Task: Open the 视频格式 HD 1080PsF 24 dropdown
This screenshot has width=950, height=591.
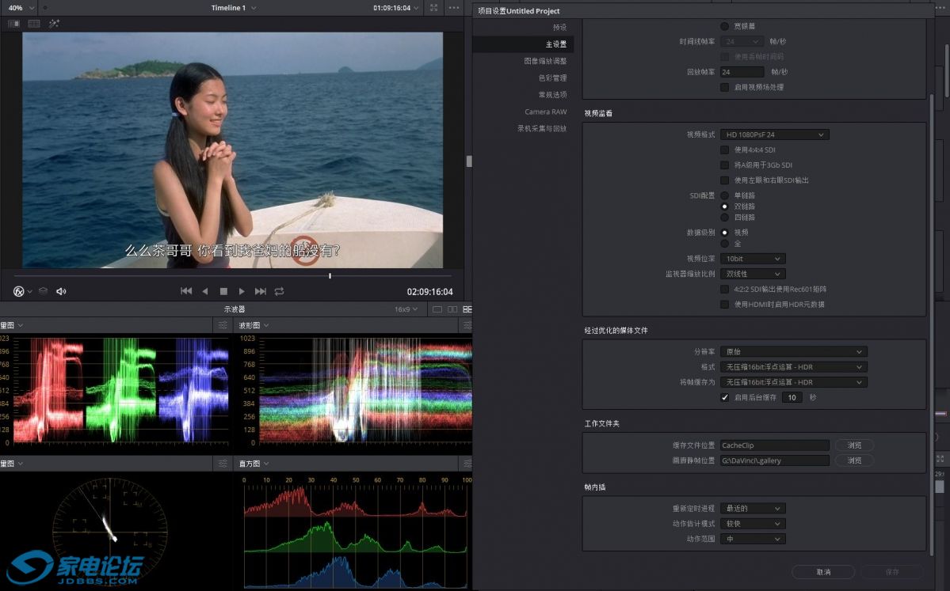Action: coord(774,134)
